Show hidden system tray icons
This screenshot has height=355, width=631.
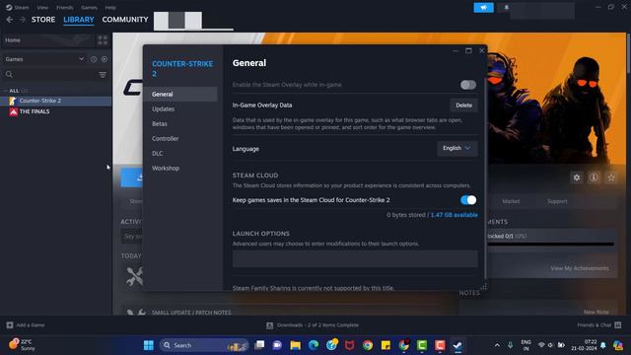click(497, 345)
